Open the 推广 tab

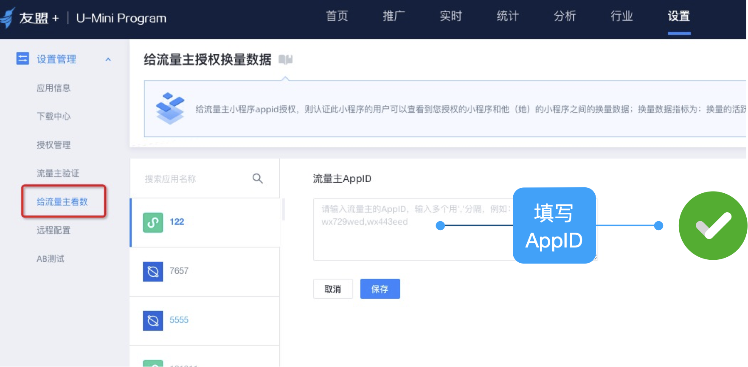tap(394, 16)
